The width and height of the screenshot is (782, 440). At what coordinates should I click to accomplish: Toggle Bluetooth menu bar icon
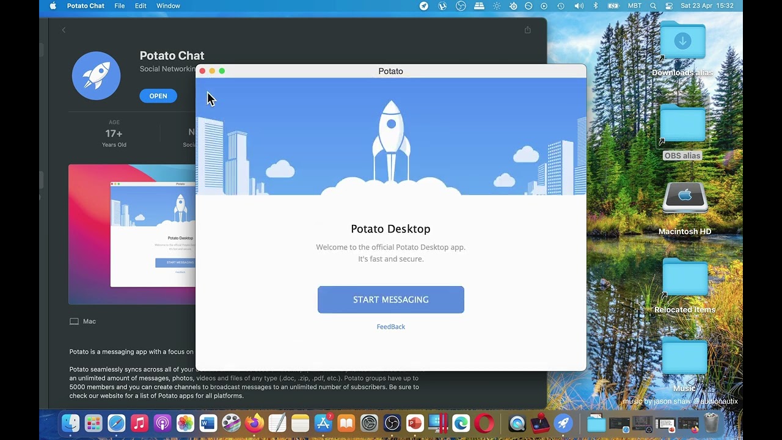[596, 6]
